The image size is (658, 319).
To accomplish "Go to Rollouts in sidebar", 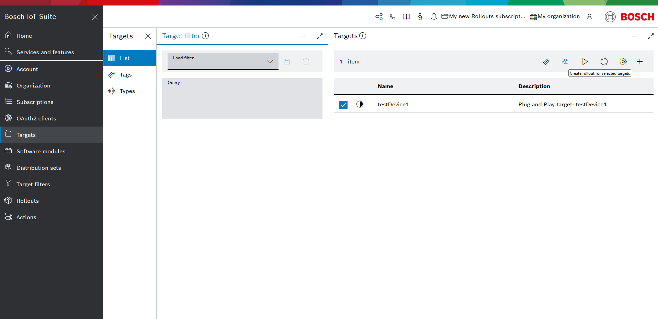I will pos(27,201).
